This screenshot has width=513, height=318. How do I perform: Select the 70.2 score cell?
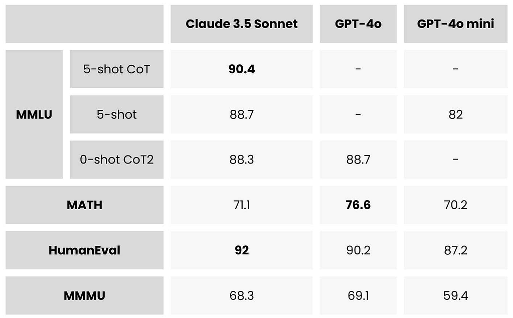coord(455,205)
